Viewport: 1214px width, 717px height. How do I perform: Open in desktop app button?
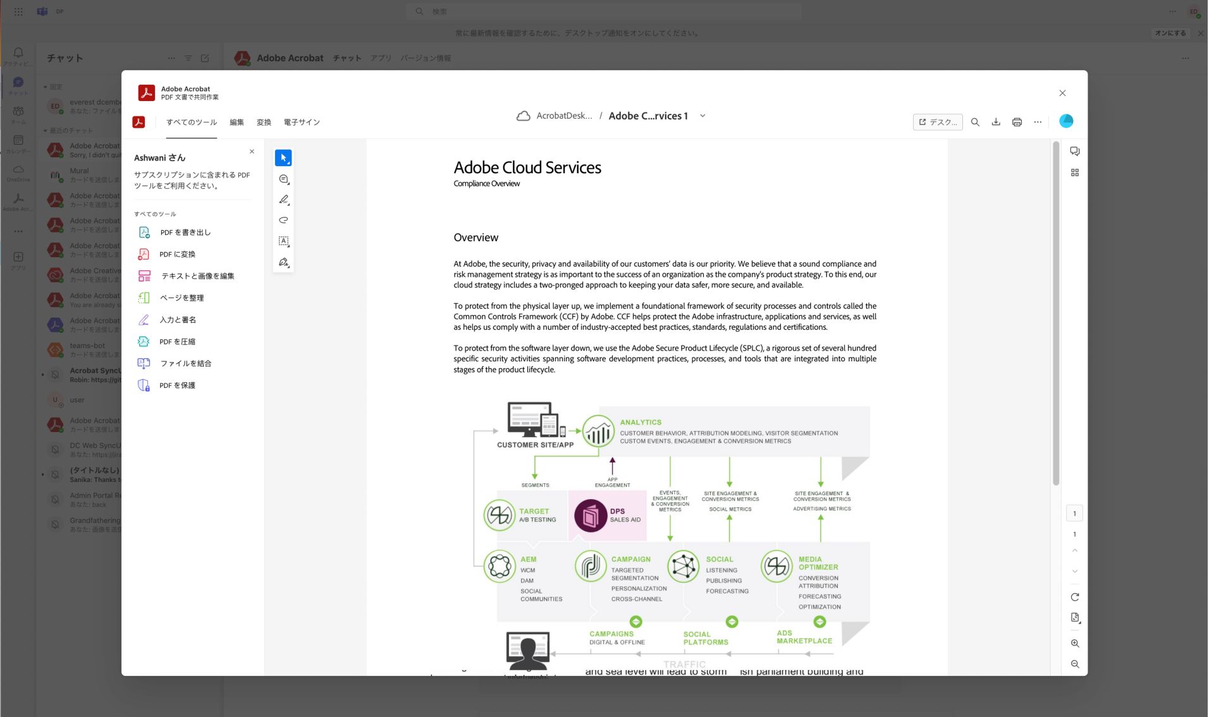pos(938,122)
